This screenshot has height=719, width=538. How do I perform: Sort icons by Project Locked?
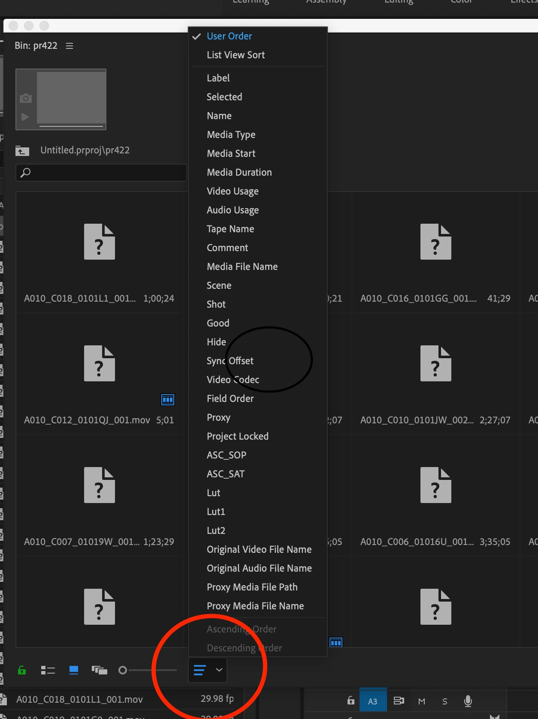click(x=257, y=437)
